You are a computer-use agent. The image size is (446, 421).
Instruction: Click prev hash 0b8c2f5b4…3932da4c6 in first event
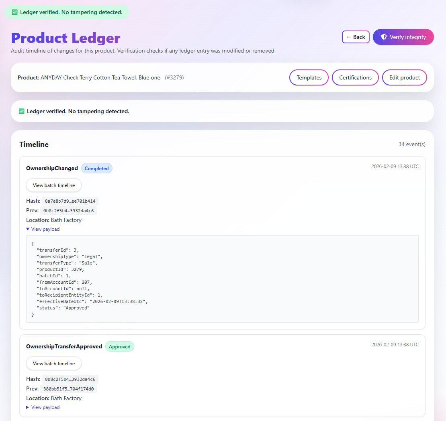(69, 211)
